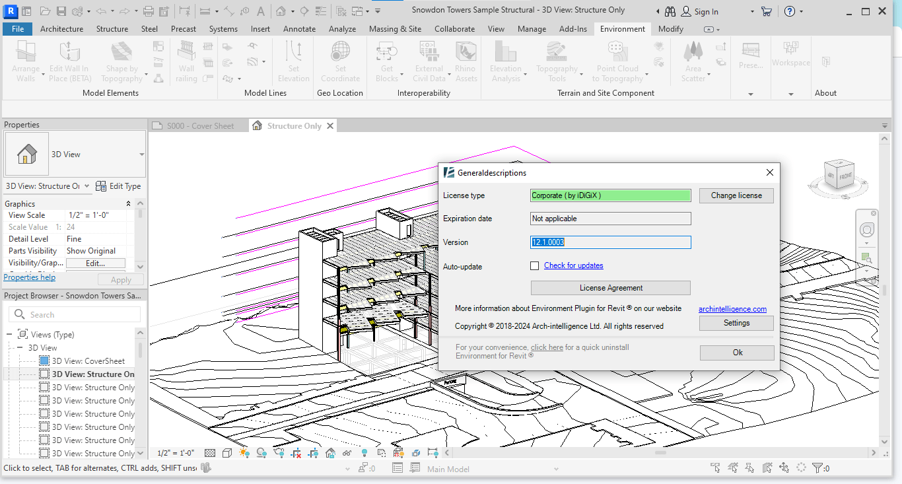The image size is (902, 484).
Task: Switch to the Modify ribbon tab
Action: pyautogui.click(x=671, y=29)
